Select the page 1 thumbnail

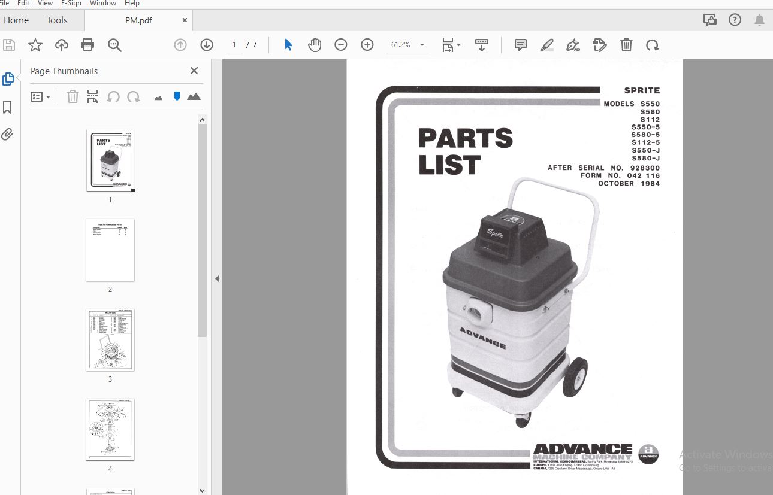pyautogui.click(x=110, y=160)
